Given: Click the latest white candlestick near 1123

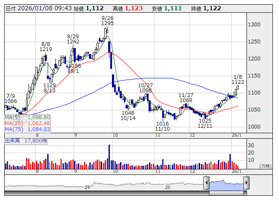Looking at the screenshot, I should point(238,87).
